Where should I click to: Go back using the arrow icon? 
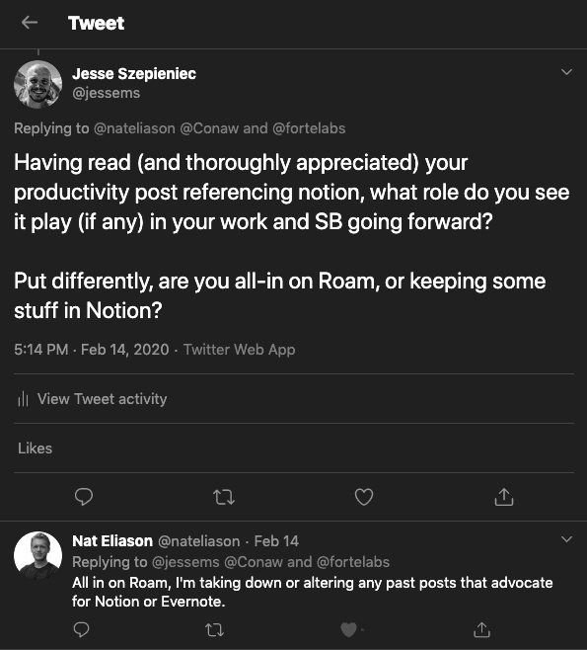(x=30, y=23)
